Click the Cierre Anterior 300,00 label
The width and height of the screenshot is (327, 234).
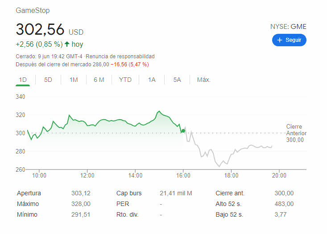tap(294, 133)
